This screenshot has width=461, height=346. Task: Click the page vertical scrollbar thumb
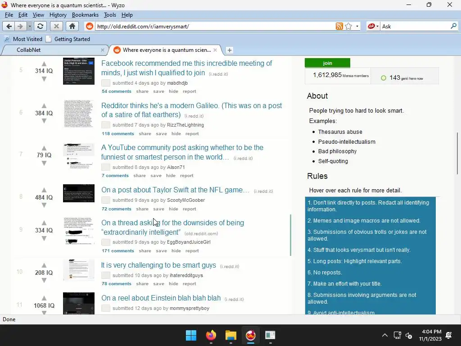457,153
